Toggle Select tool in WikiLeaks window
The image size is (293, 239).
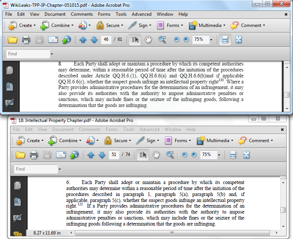[135, 40]
